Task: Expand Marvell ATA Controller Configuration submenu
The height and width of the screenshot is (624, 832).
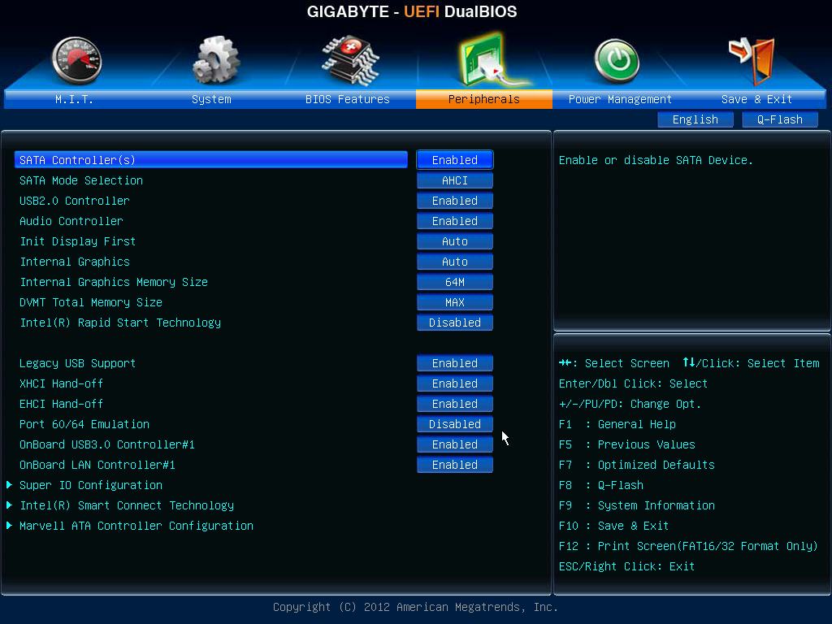Action: point(136,526)
